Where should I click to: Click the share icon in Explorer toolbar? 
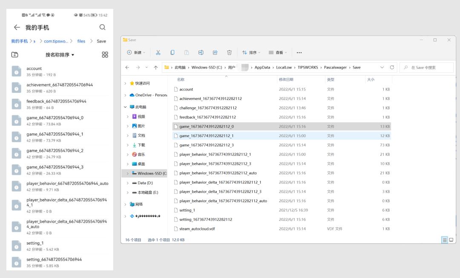pyautogui.click(x=215, y=52)
